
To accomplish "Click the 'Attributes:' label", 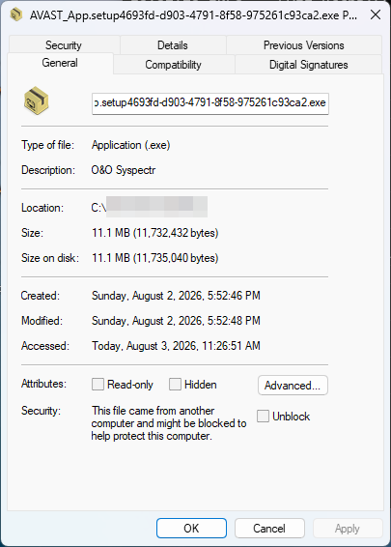I will pyautogui.click(x=43, y=384).
